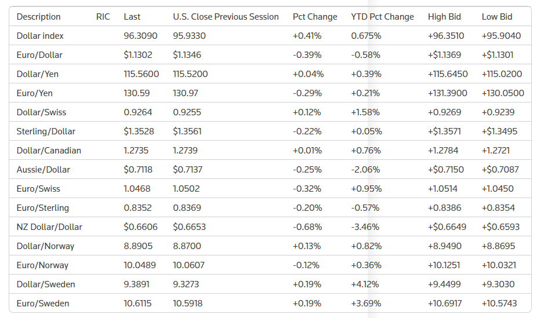Click Euro/Yen high bid +131.3900
Image resolution: width=537 pixels, height=318 pixels.
coord(448,93)
